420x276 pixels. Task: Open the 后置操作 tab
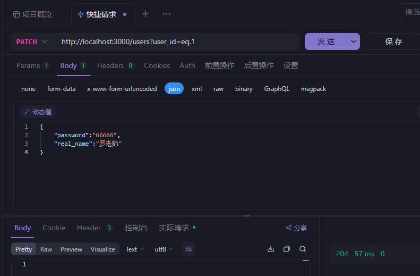[259, 66]
